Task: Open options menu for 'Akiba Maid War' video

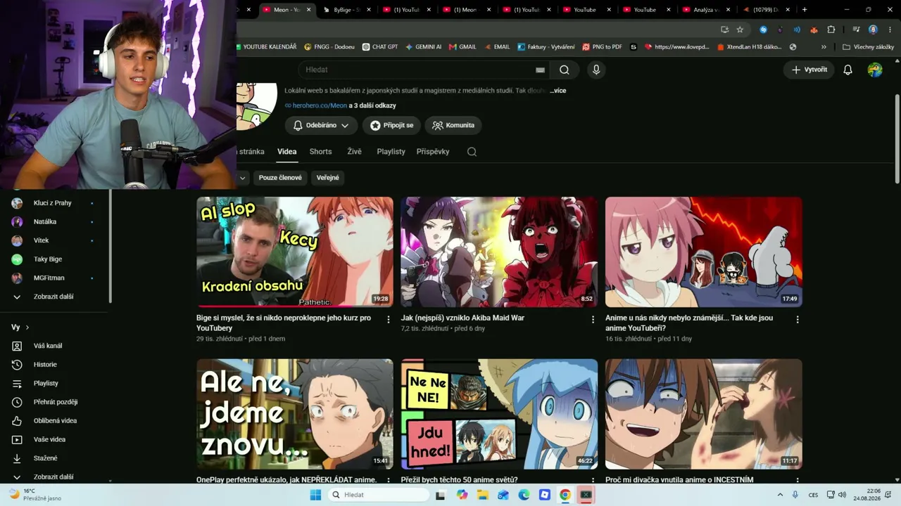Action: (x=593, y=320)
